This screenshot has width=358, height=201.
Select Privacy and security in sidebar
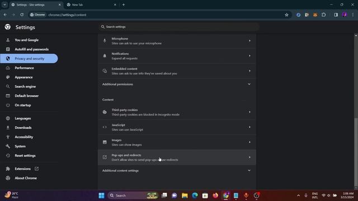point(29,59)
